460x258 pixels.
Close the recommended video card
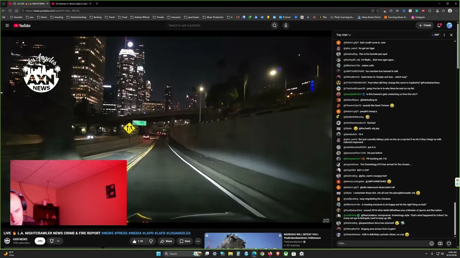pyautogui.click(x=280, y=235)
